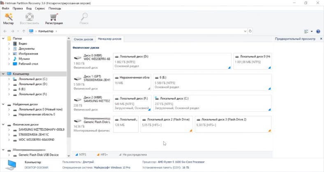Close the Предварительный просмотр panel
Image resolution: width=324 pixels, height=172 pixels.
(321, 39)
